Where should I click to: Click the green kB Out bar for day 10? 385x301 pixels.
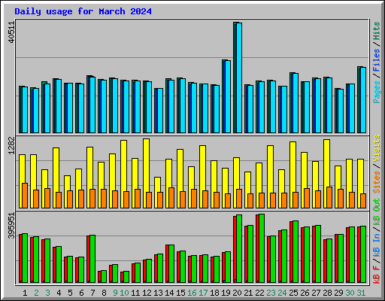point(126,277)
